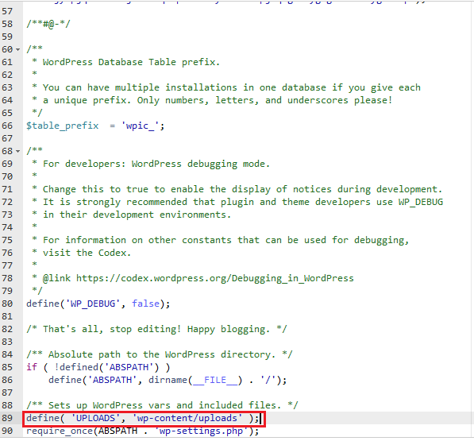Select the 'wpic_' string value
474x441 pixels.
(141, 126)
